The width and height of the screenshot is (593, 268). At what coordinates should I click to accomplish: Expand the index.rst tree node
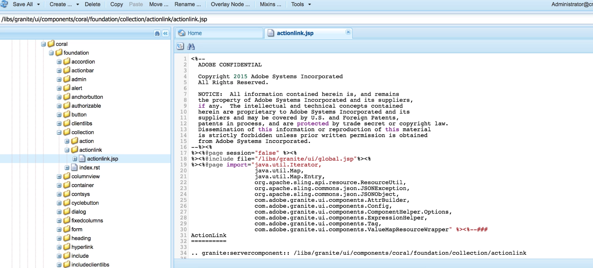click(x=67, y=168)
